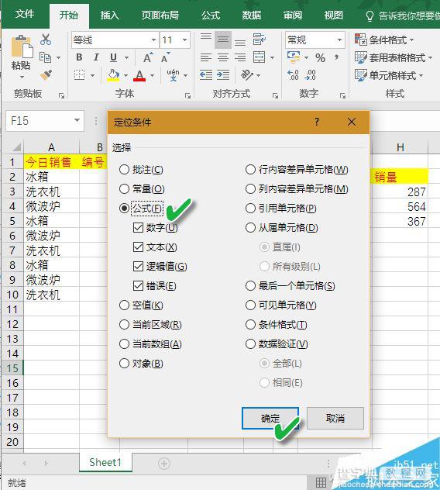Select the 空值(K) radio option

[141, 305]
